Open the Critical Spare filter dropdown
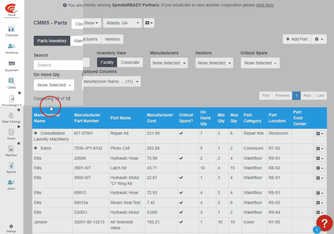Viewport: 334px width, 234px height. tap(260, 63)
